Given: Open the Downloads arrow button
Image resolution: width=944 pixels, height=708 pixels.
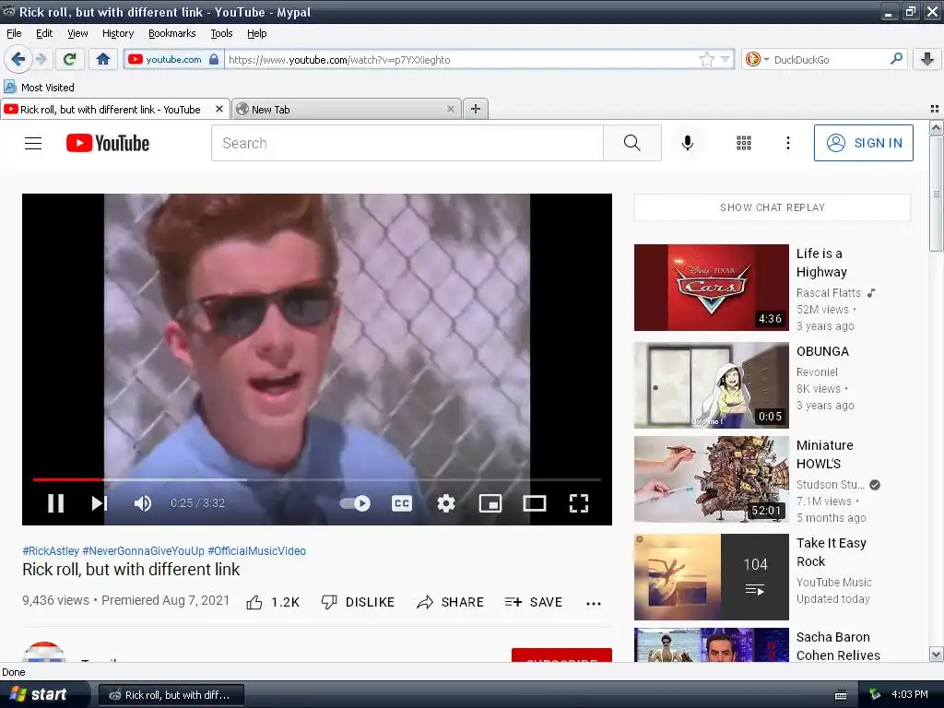Looking at the screenshot, I should [x=927, y=59].
